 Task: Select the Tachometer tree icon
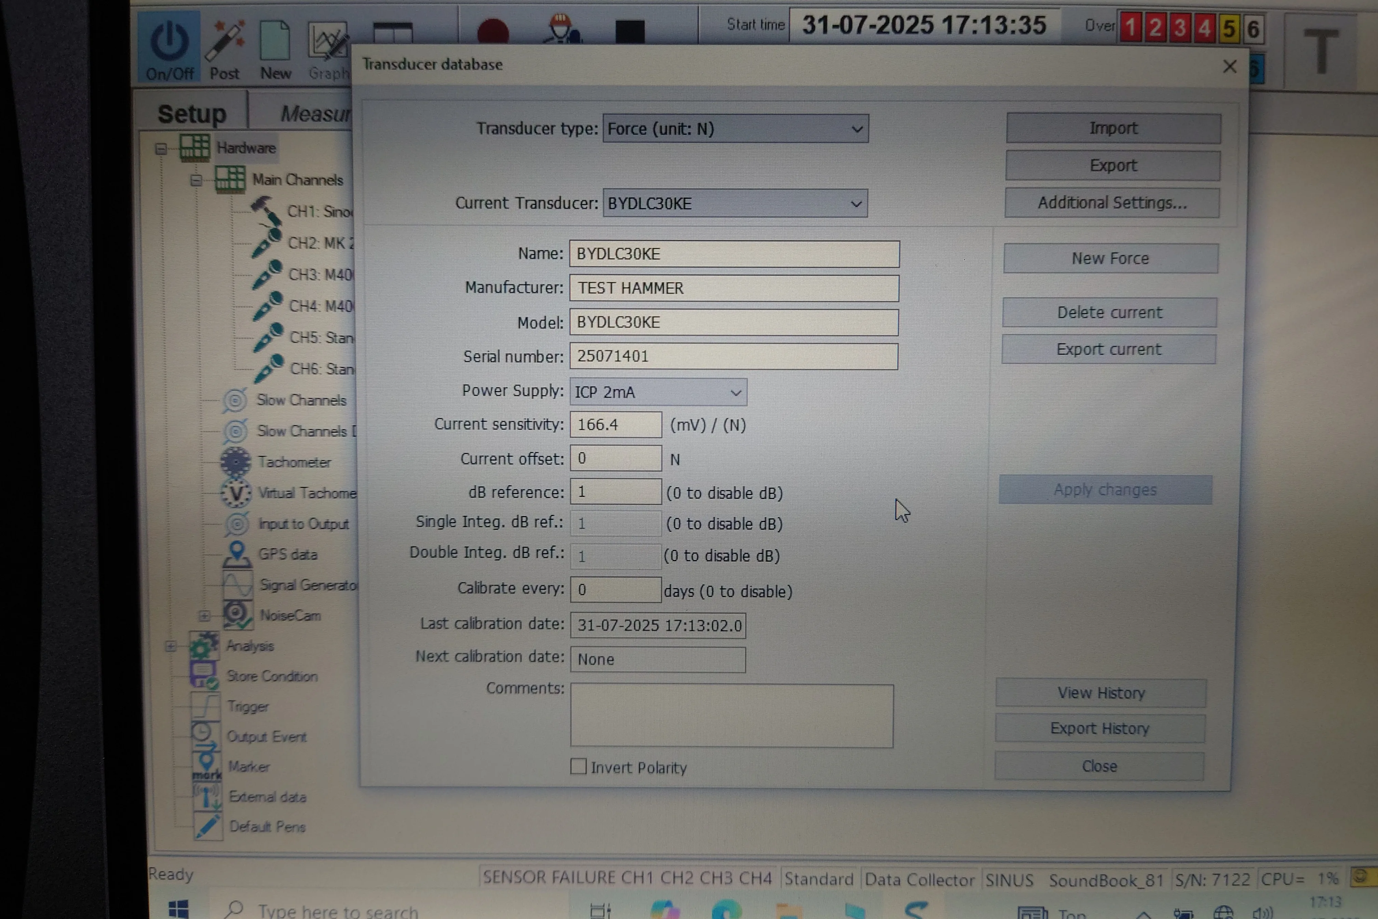[235, 462]
